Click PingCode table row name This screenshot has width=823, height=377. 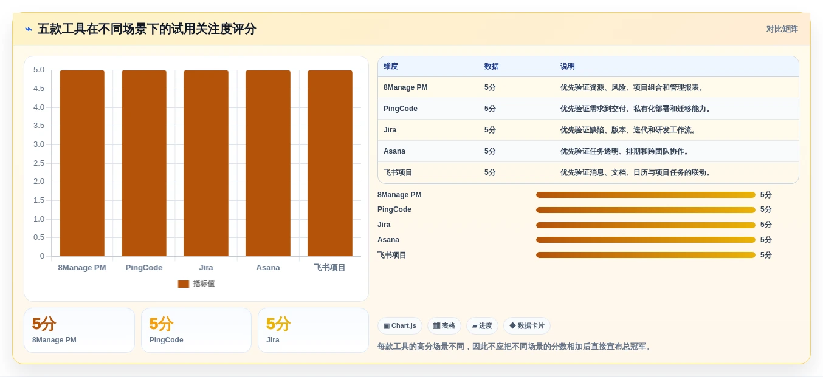coord(401,109)
